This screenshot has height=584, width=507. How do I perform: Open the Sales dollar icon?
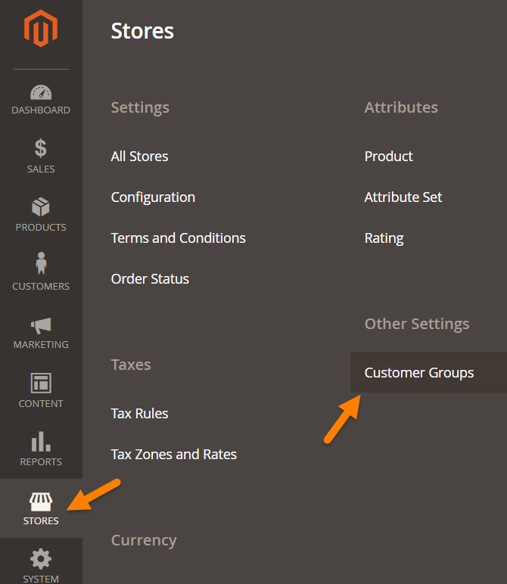click(x=41, y=148)
